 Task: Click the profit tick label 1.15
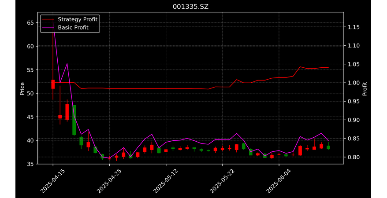click(354, 27)
